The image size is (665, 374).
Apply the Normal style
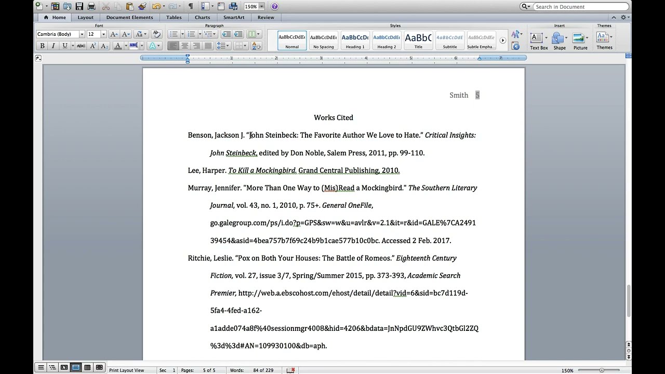292,41
